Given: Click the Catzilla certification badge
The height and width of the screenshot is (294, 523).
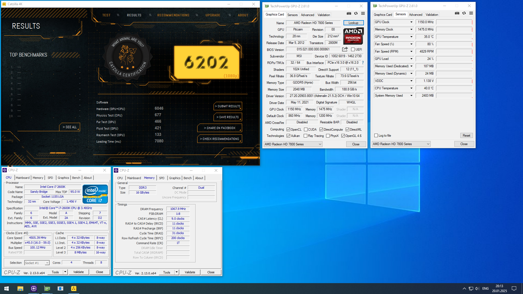Looking at the screenshot, I should pos(127,57).
